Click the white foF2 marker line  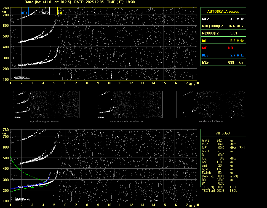coord(50,11)
